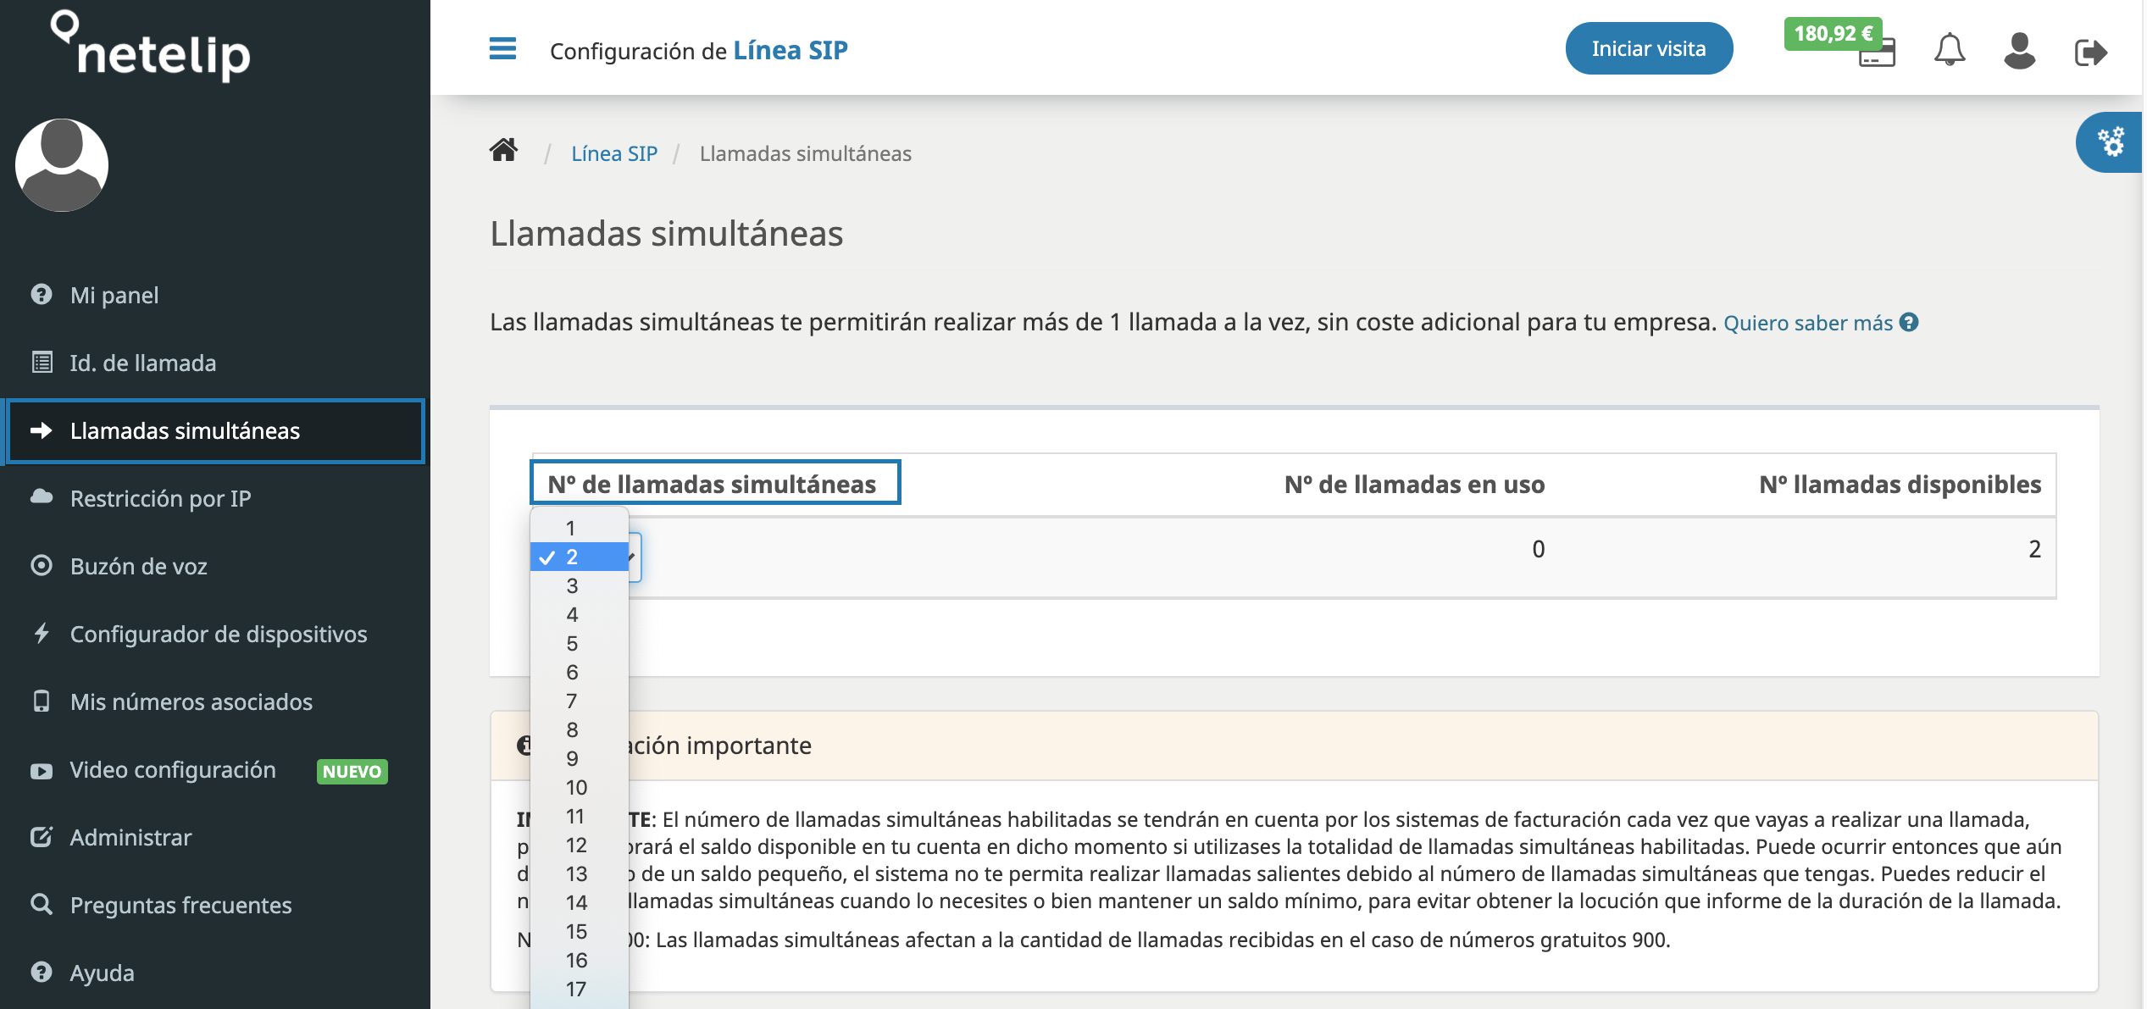Choose option 15 in dropdown list

coord(579,931)
